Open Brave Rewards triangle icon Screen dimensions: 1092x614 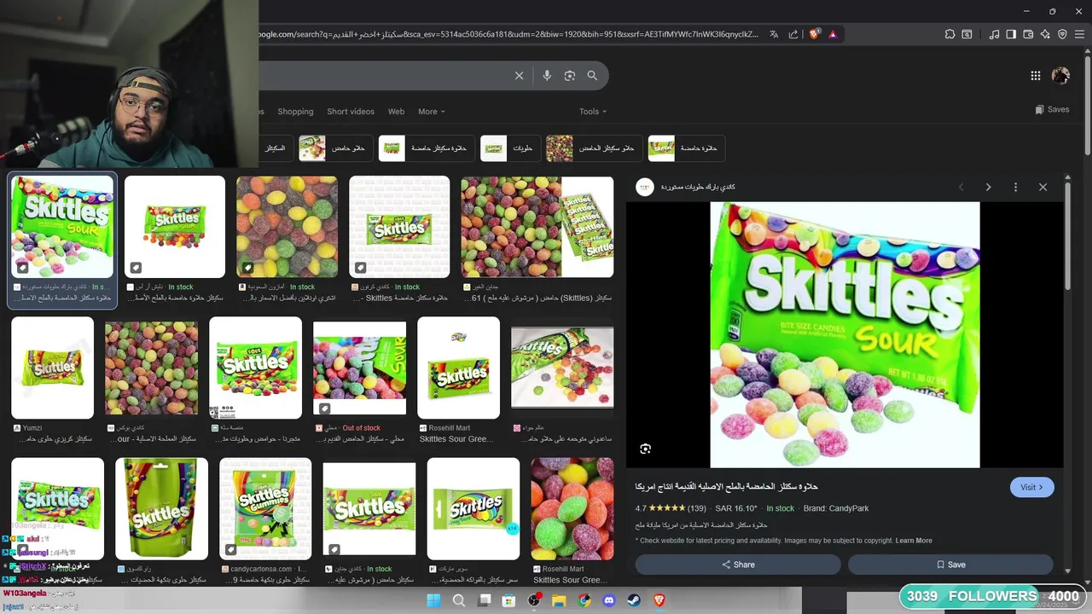(x=833, y=34)
